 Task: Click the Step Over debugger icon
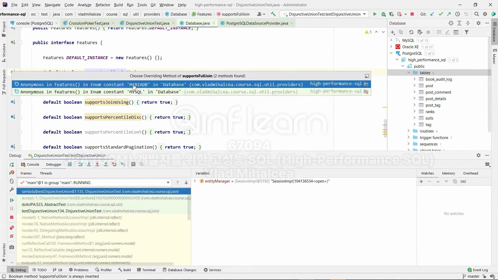pyautogui.click(x=80, y=164)
